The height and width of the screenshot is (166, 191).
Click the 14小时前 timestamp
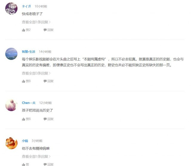click(45, 52)
